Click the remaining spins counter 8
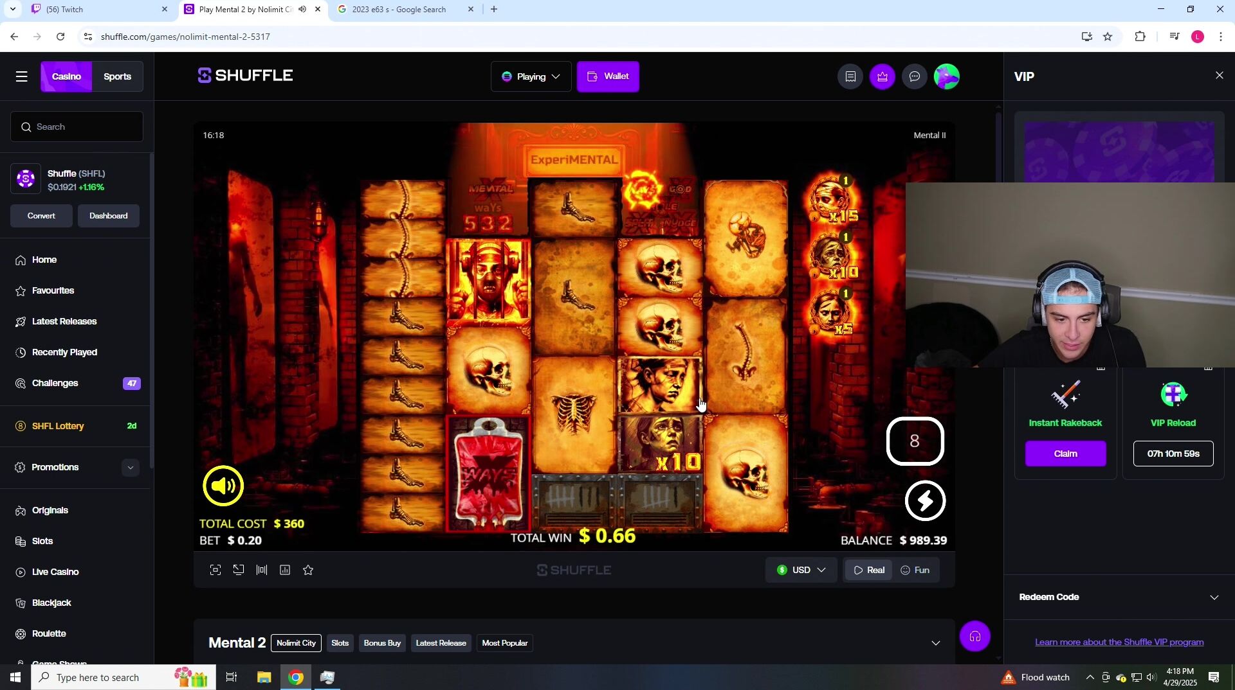This screenshot has width=1235, height=690. pos(915,441)
